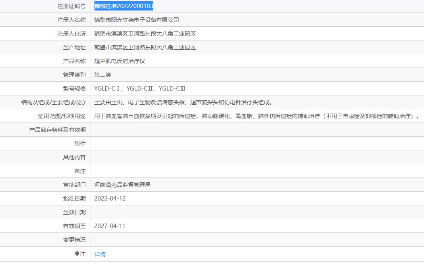Screen dimensions: 424x264
Task: Click the 有效期至 label
Action: click(74, 226)
